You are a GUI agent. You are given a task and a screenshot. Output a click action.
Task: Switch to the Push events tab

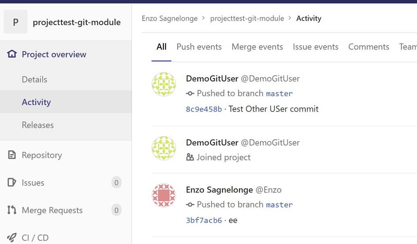(x=199, y=47)
